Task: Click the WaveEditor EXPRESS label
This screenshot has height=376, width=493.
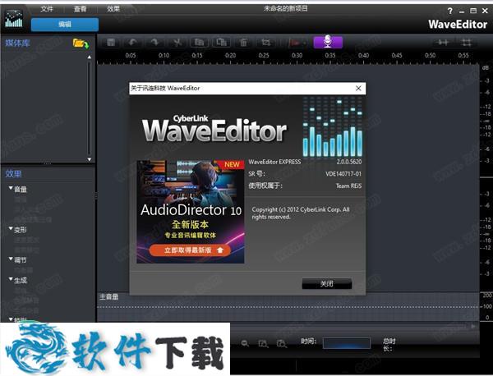Action: [274, 162]
